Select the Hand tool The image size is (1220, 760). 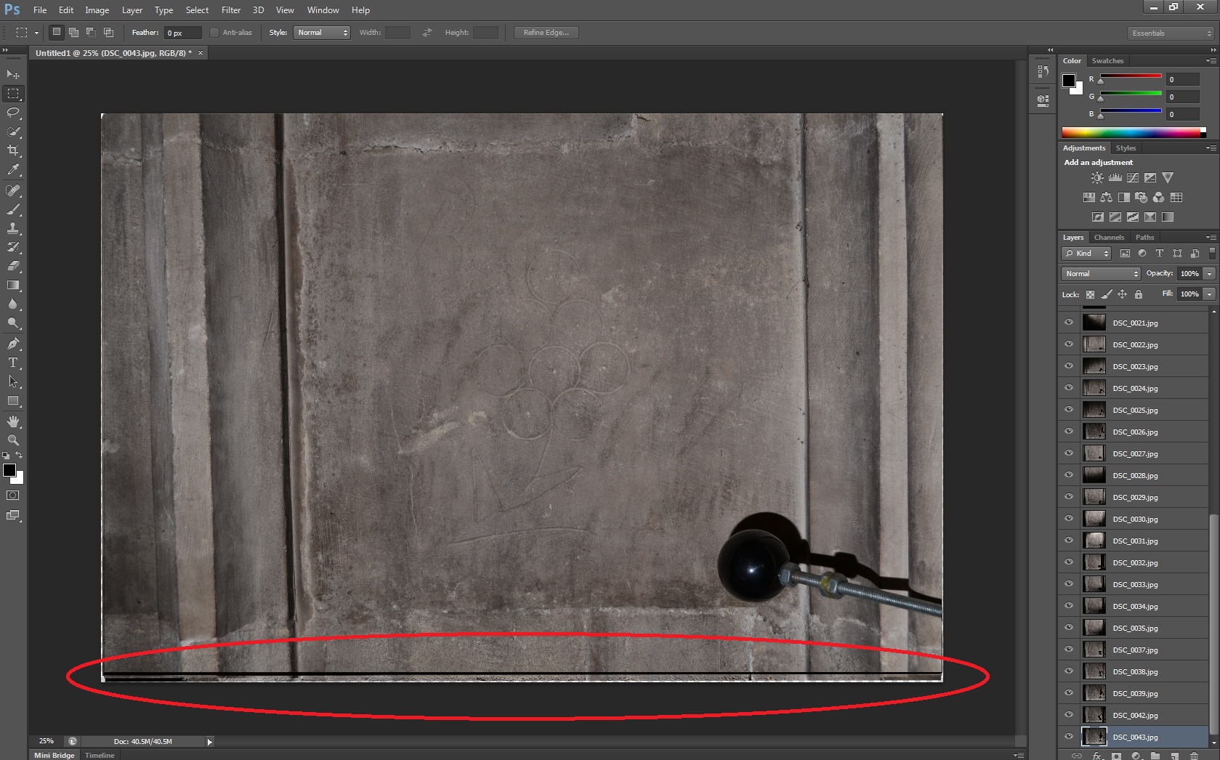13,421
